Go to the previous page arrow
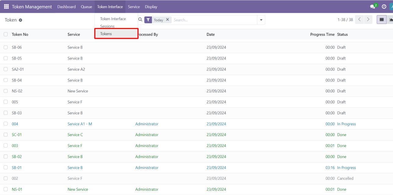 point(359,20)
